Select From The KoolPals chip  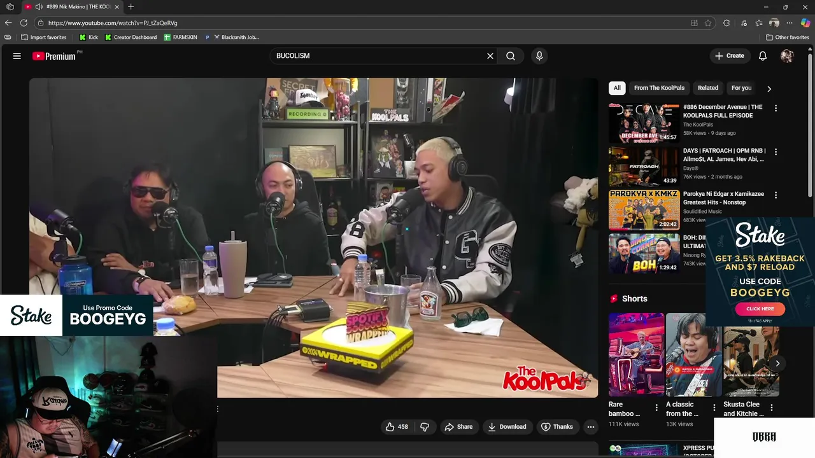[x=659, y=88]
